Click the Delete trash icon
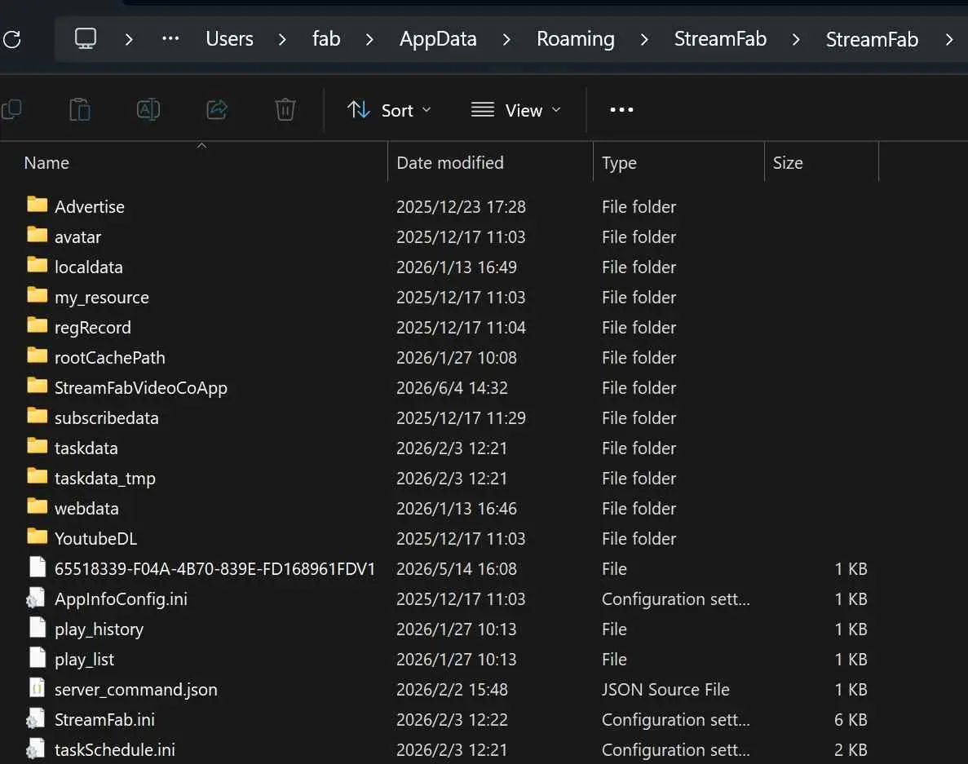 (285, 110)
